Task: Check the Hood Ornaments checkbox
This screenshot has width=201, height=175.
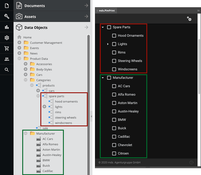Action: (114, 36)
